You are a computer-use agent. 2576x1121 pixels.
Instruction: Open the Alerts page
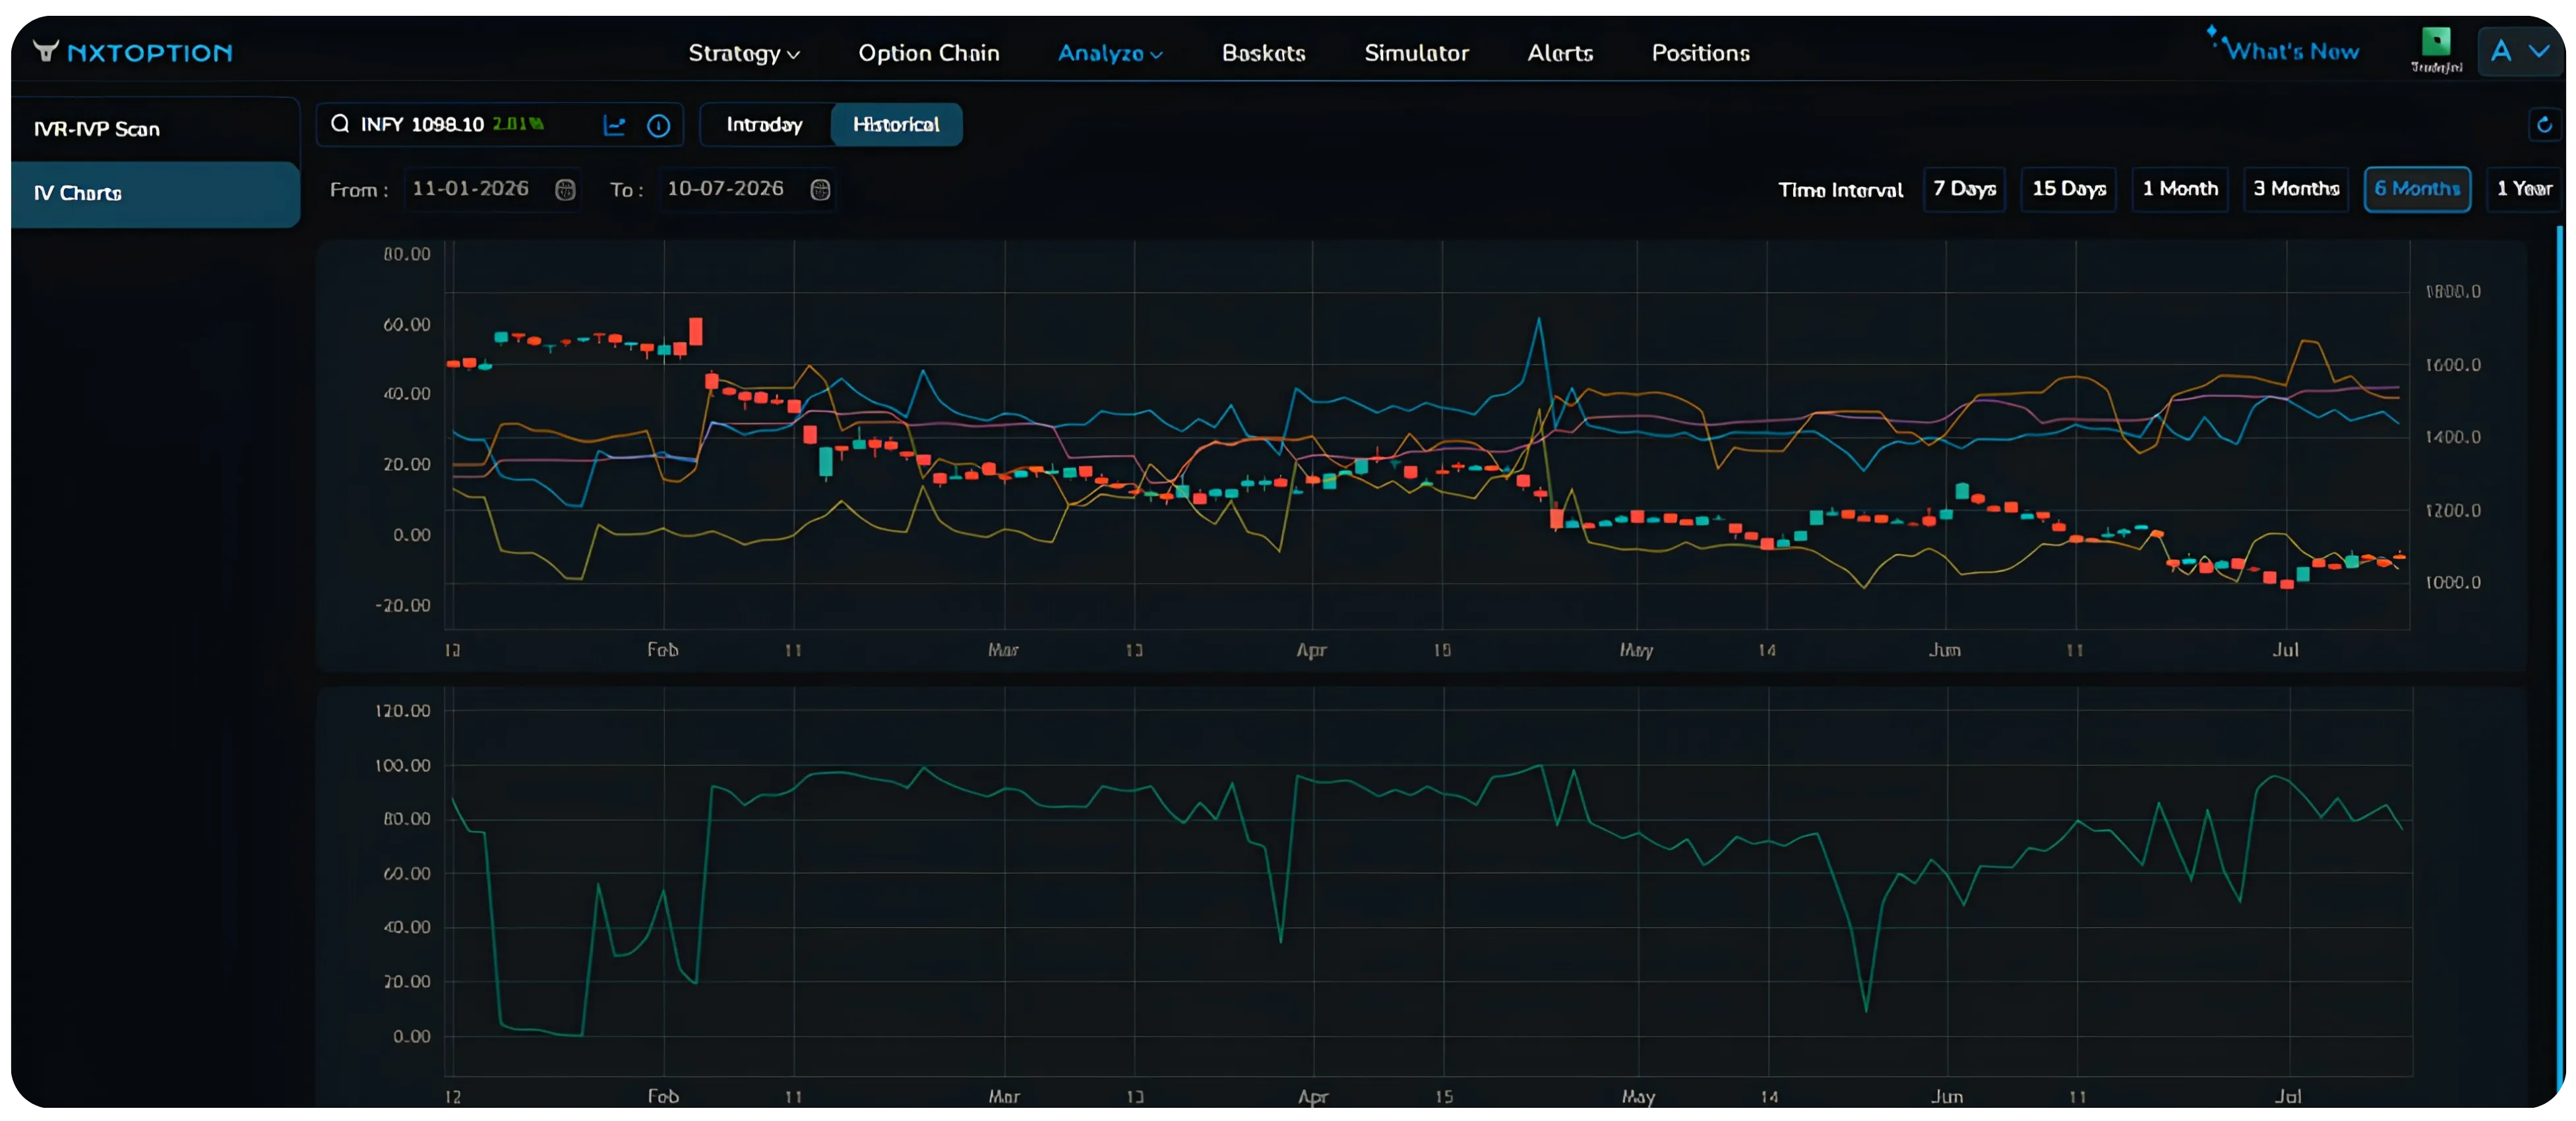pos(1559,53)
